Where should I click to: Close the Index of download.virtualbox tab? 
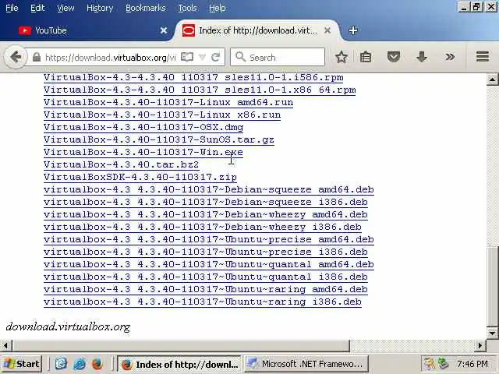coord(327,30)
